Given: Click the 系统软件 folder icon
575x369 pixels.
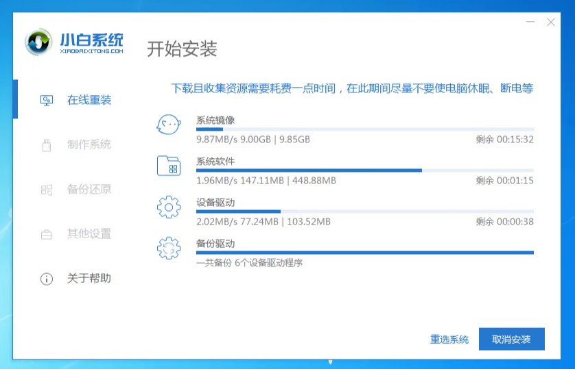Looking at the screenshot, I should 169,166.
